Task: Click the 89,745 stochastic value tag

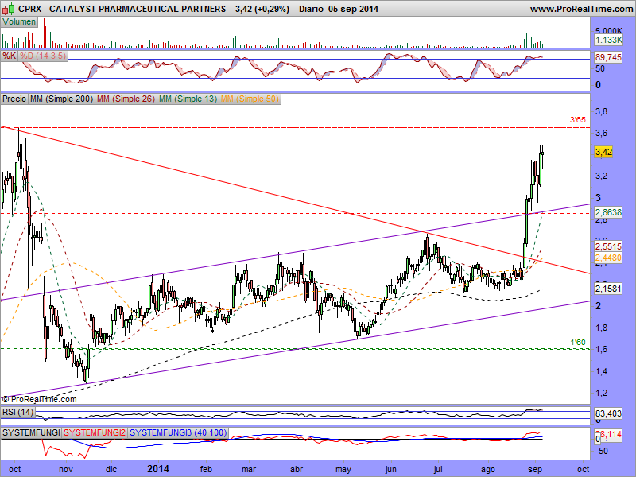Action: pos(608,57)
